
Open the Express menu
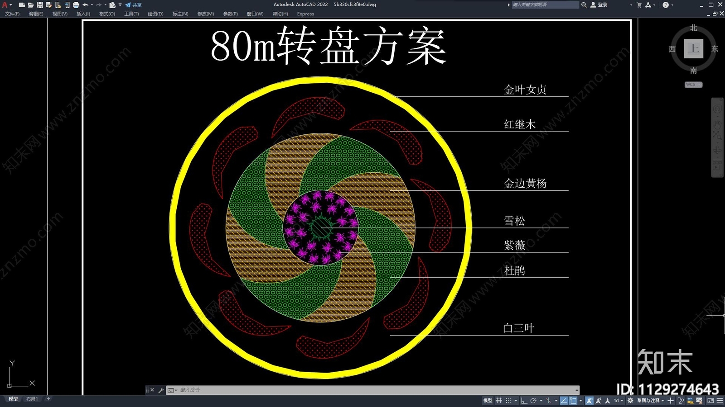(x=305, y=14)
